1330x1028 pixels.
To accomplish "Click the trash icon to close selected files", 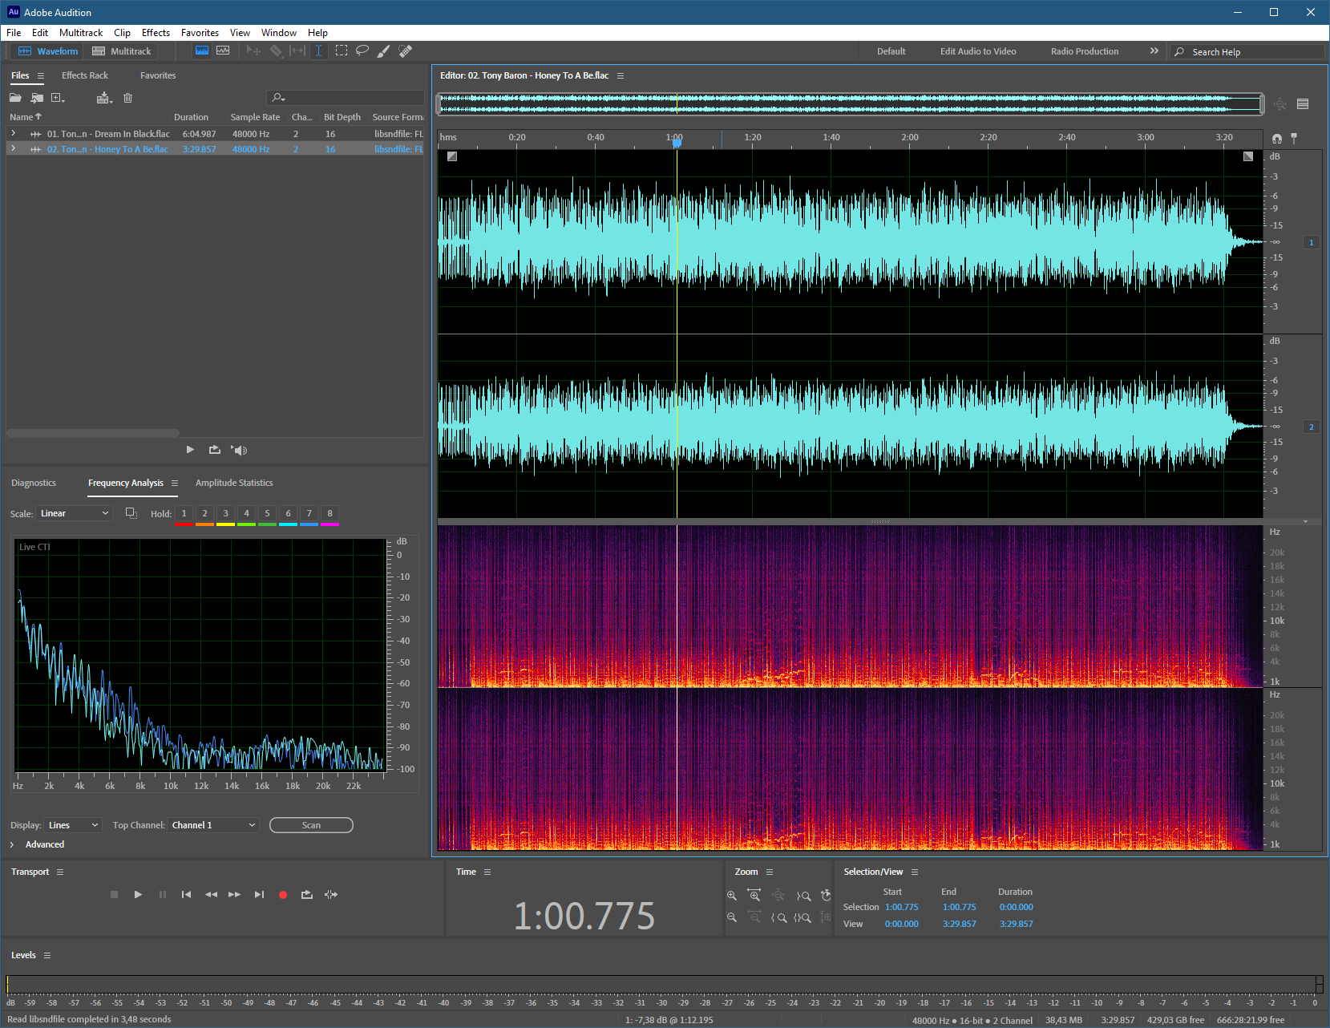I will click(x=127, y=98).
